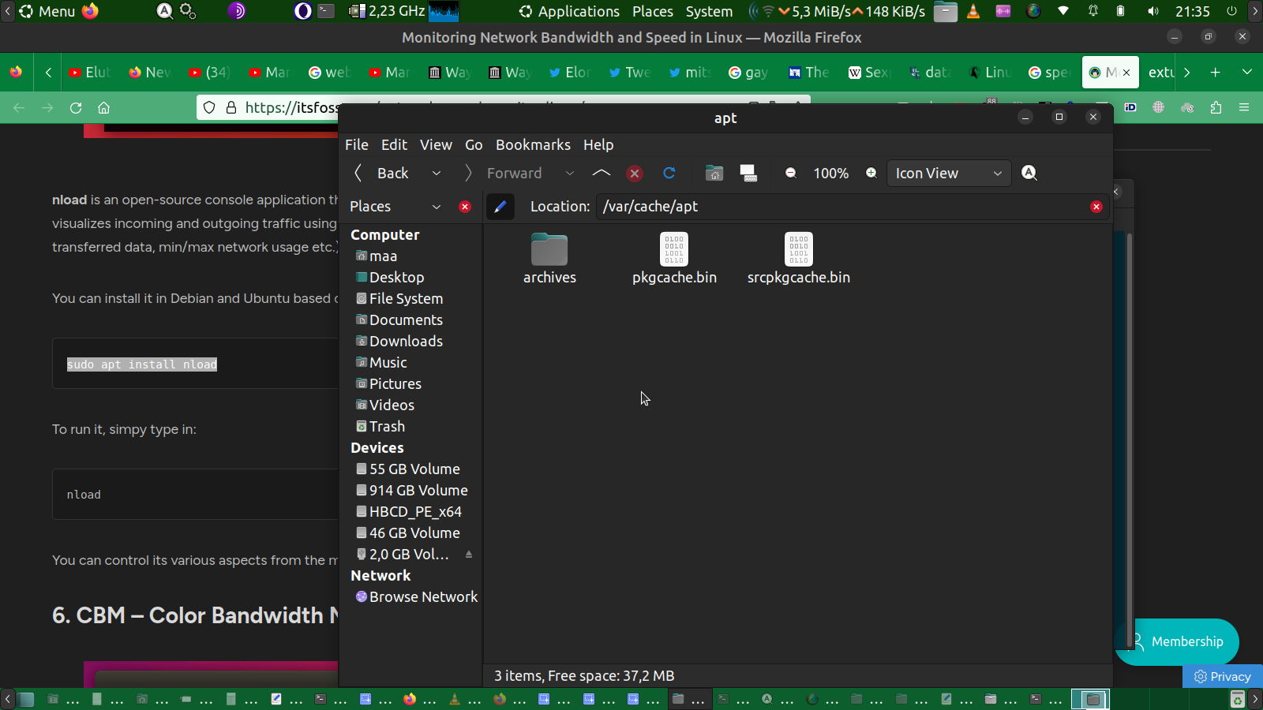Open the Edit menu
The image size is (1263, 710).
pyautogui.click(x=394, y=144)
